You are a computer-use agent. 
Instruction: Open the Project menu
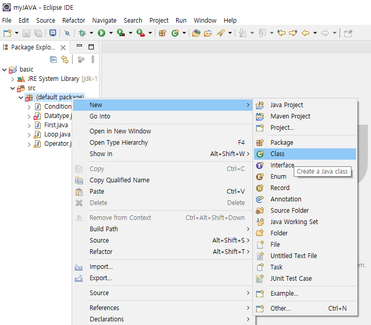(159, 20)
